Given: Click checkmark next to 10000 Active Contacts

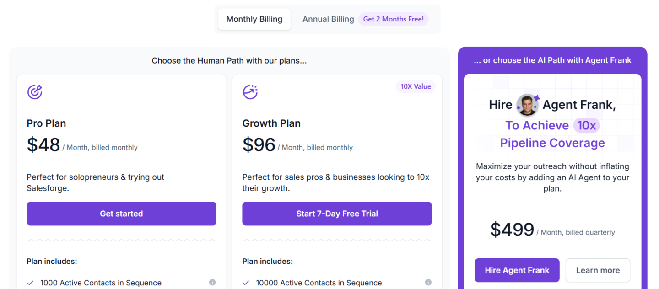Looking at the screenshot, I should (246, 283).
